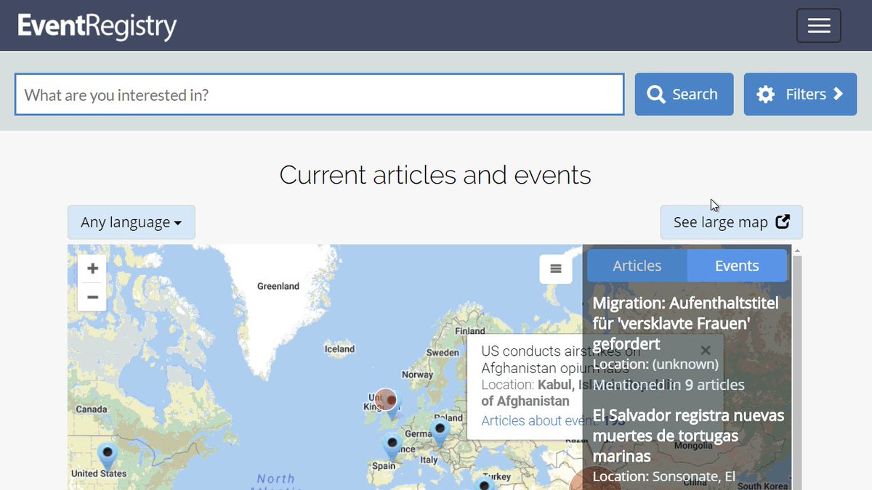Zoom out the map with minus button
This screenshot has height=490, width=872.
pyautogui.click(x=92, y=297)
